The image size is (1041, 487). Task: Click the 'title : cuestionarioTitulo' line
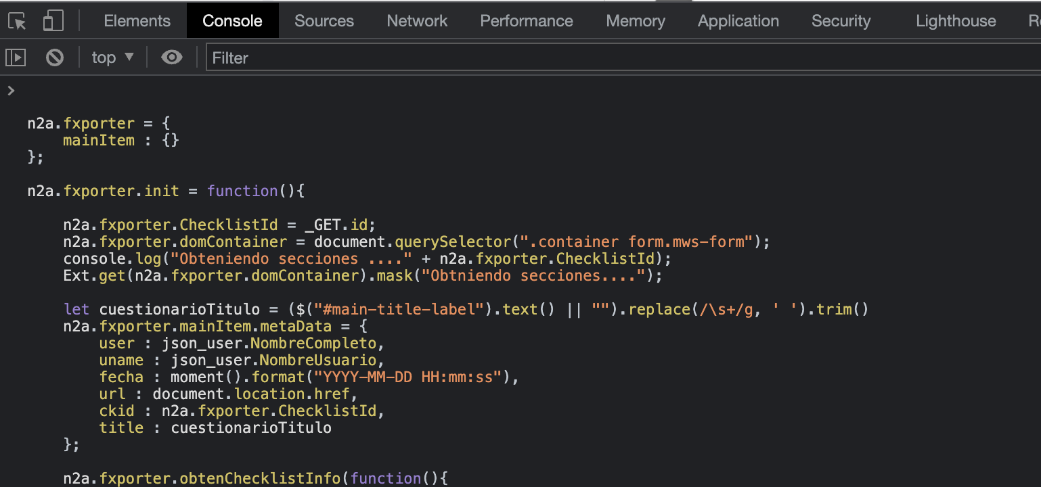coord(215,427)
